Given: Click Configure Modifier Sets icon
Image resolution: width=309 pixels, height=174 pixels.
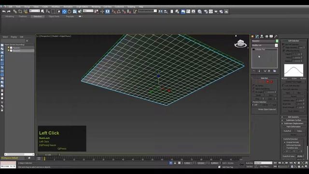Looking at the screenshot, I should coord(275,71).
